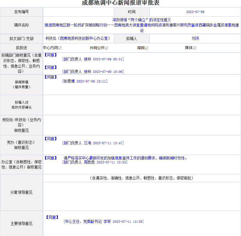Click the 规划处/科技处 审核意见 row label
This screenshot has height=236, width=241.
pos(22,125)
